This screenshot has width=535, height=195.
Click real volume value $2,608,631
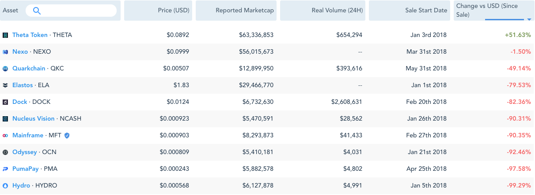pyautogui.click(x=347, y=102)
